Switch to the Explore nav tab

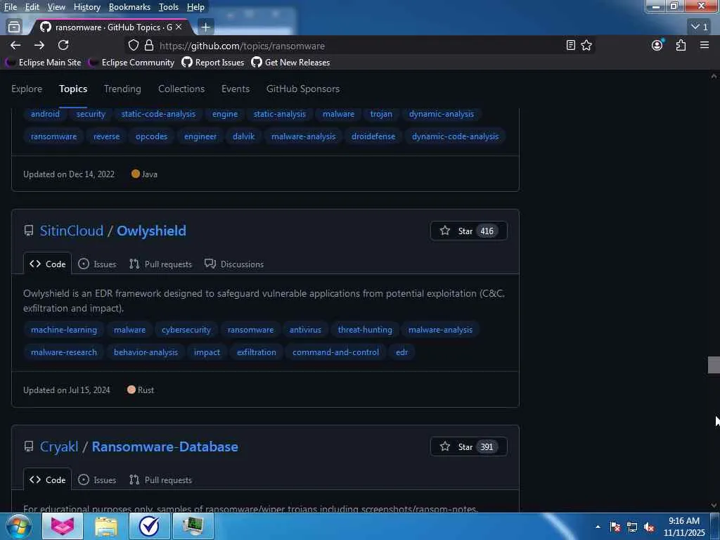point(27,89)
